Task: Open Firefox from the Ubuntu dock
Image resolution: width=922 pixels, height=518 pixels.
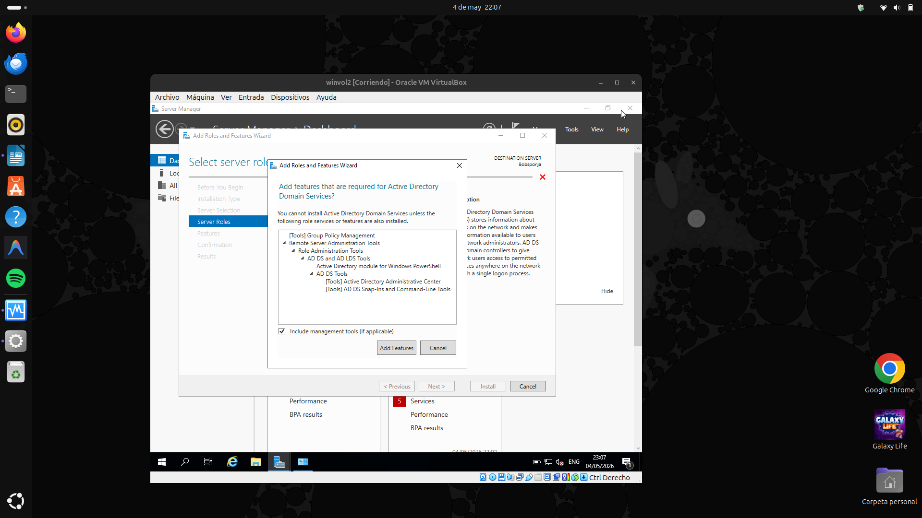Action: 16,33
